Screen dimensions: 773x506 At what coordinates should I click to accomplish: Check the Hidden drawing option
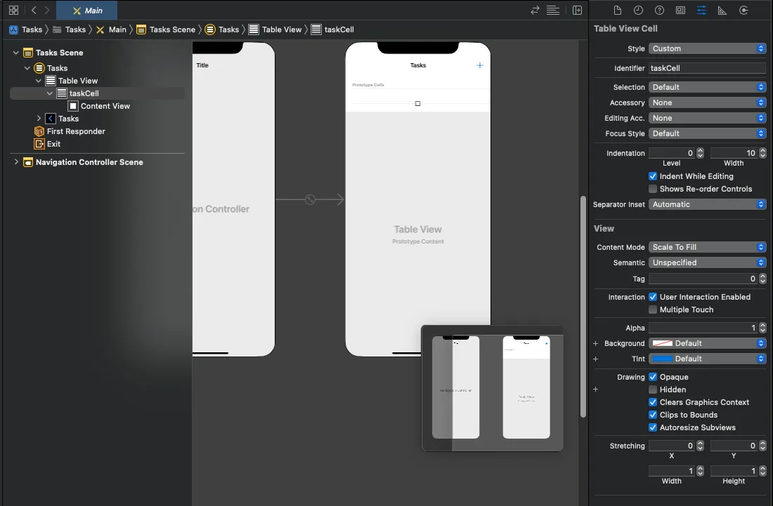pyautogui.click(x=653, y=390)
